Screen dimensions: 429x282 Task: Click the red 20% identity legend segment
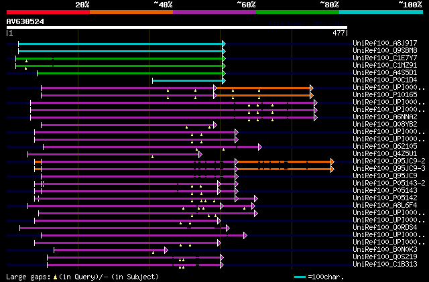click(x=48, y=12)
